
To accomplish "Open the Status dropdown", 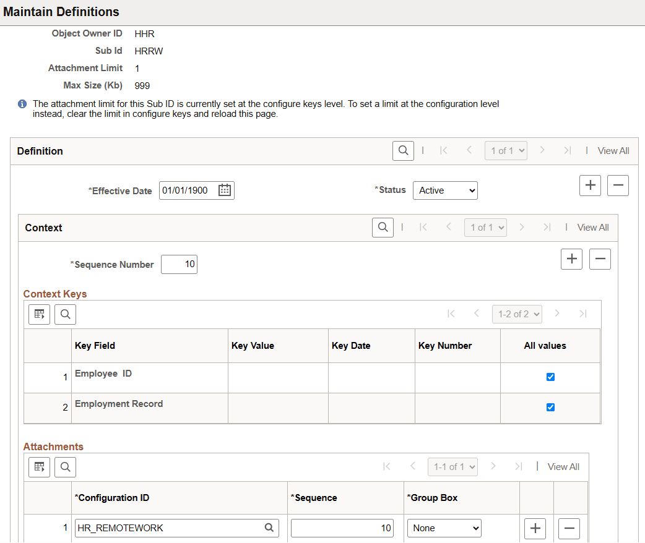I will click(445, 190).
